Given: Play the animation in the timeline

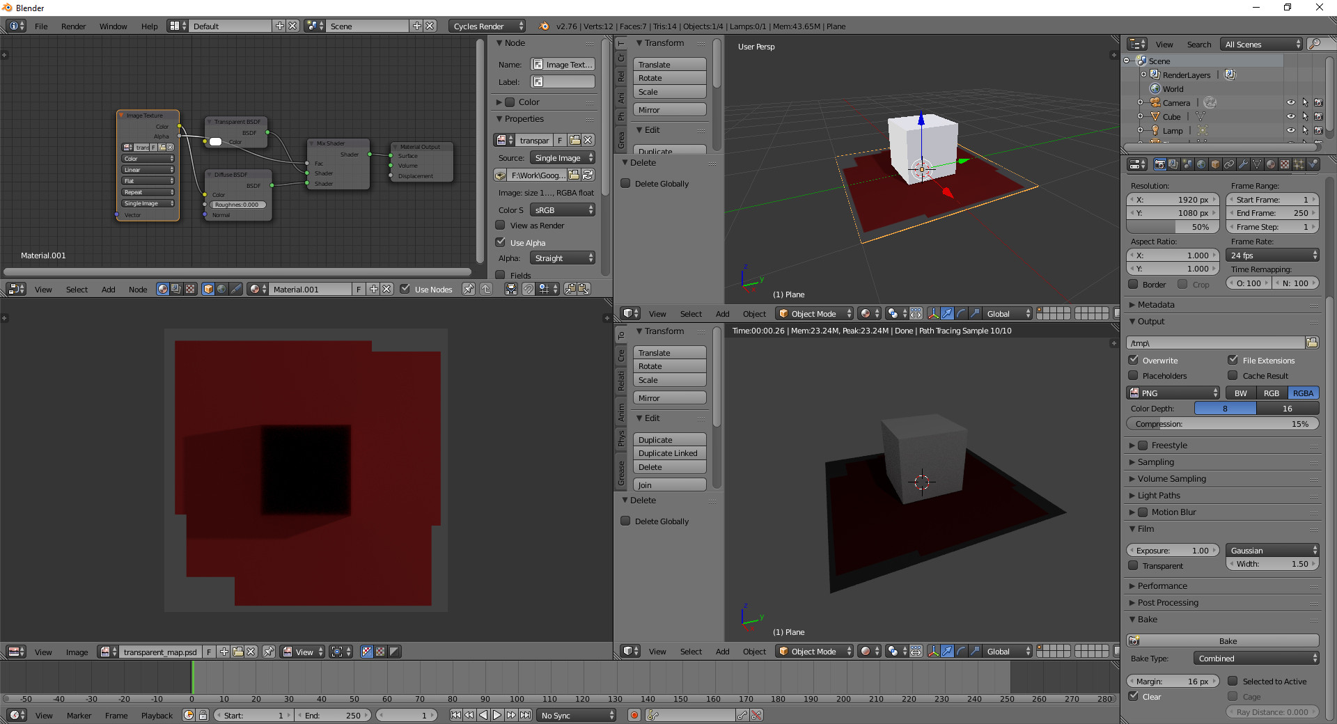Looking at the screenshot, I should (x=497, y=715).
